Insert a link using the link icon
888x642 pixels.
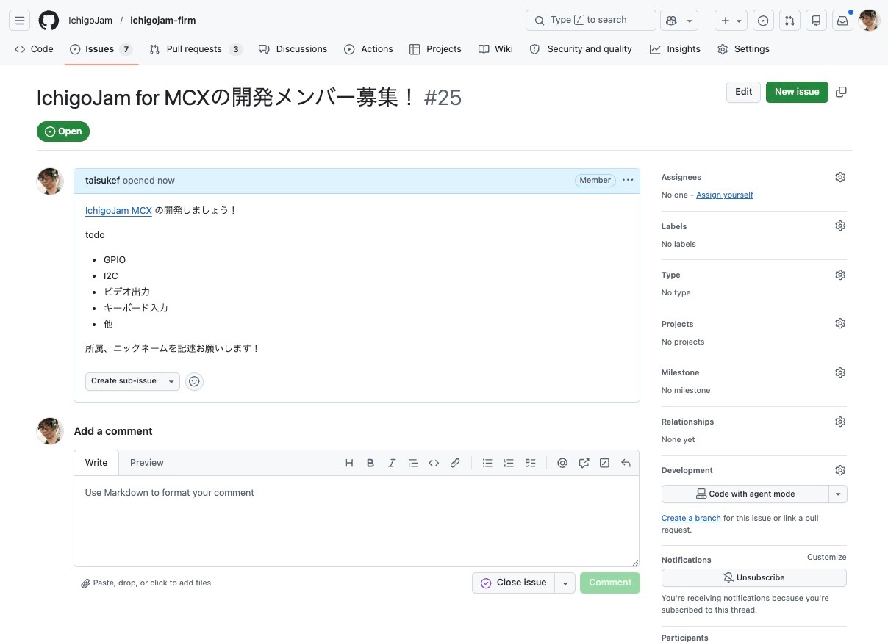[x=455, y=463]
